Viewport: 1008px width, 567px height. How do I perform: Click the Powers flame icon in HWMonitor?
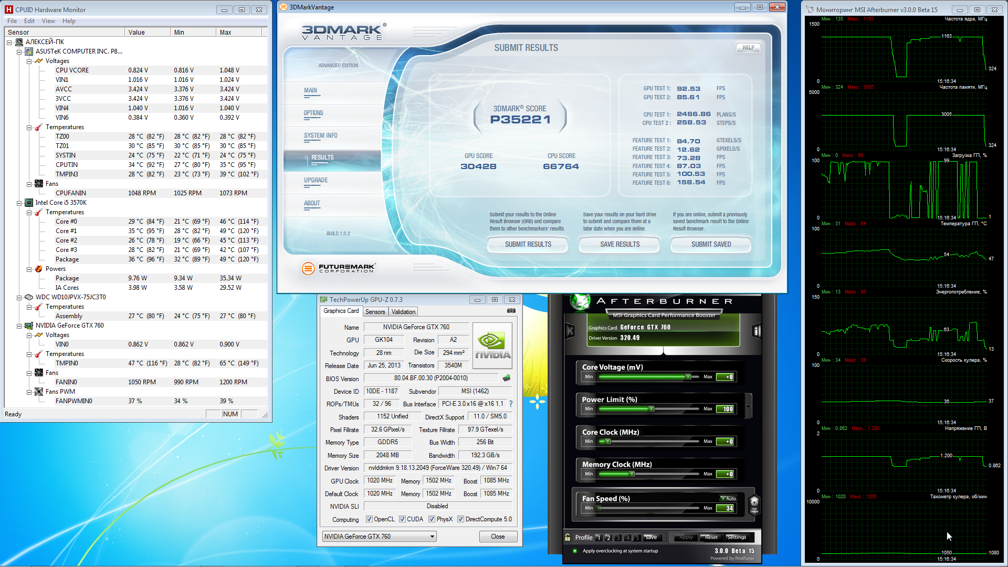click(x=39, y=269)
